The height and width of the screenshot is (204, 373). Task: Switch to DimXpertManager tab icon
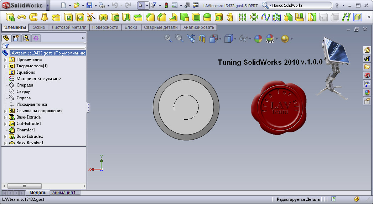[36, 38]
